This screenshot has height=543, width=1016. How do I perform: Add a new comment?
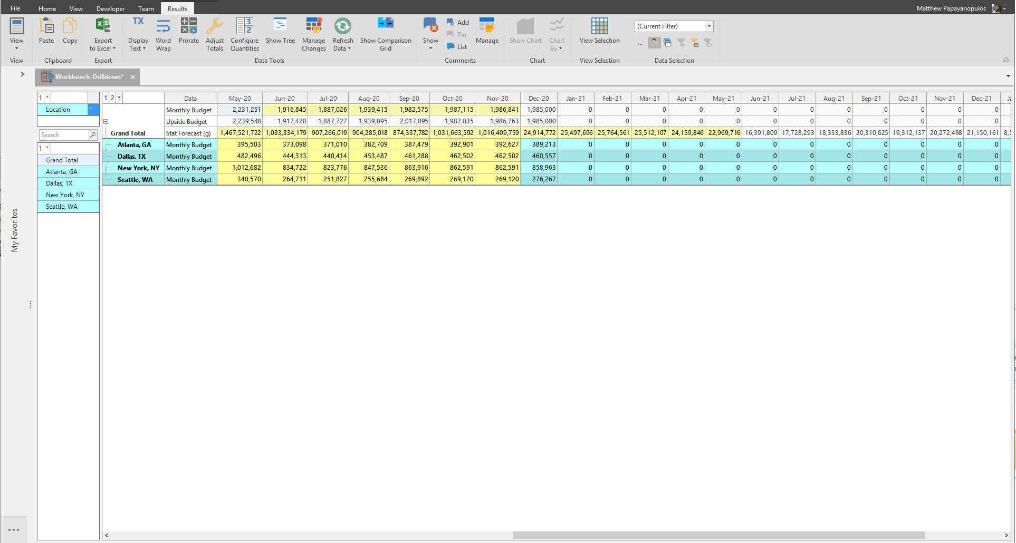tap(458, 23)
